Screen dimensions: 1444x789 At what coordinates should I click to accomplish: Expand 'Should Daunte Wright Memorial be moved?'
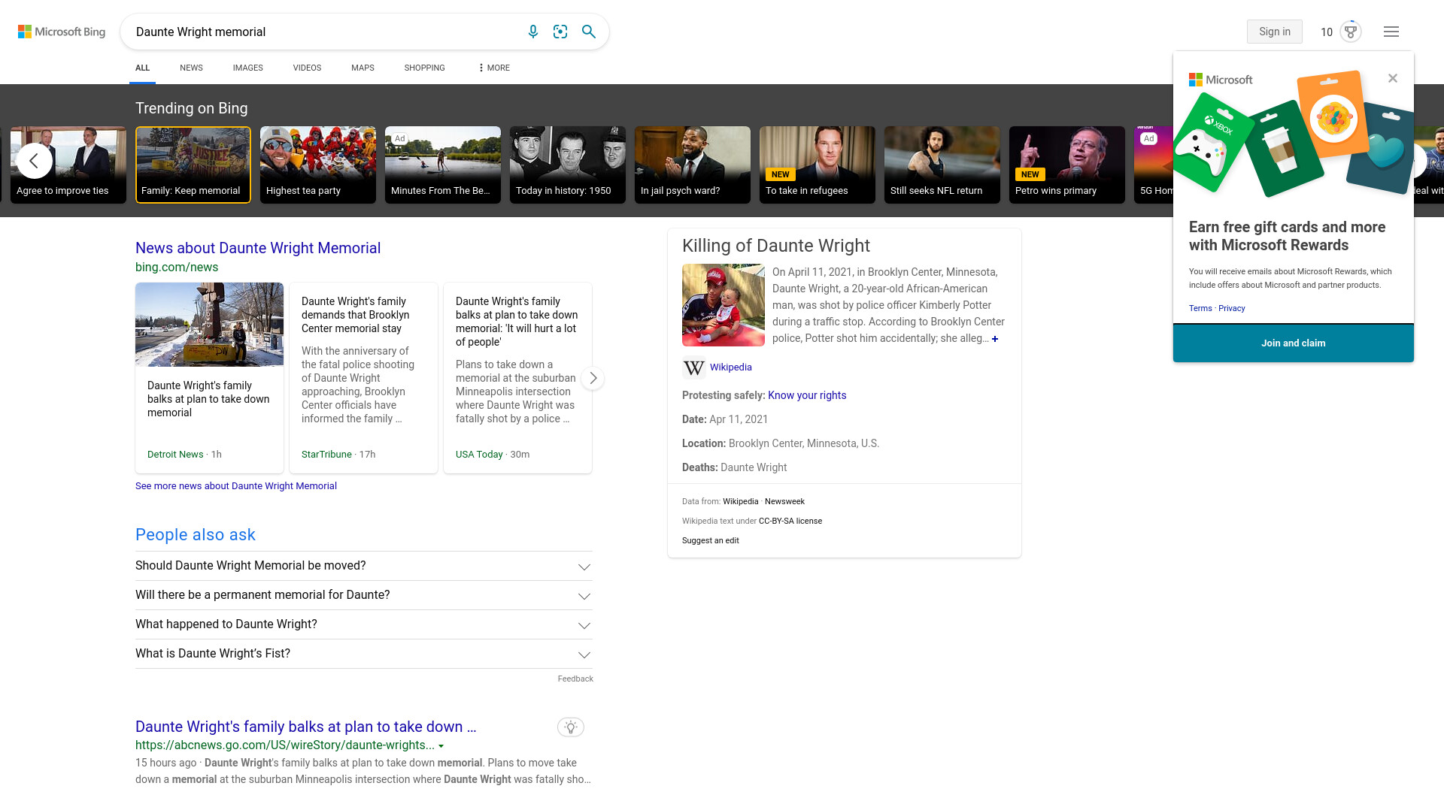364,566
